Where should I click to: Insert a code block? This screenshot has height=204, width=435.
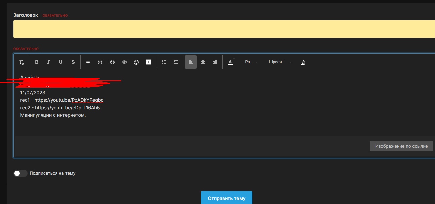coord(112,62)
